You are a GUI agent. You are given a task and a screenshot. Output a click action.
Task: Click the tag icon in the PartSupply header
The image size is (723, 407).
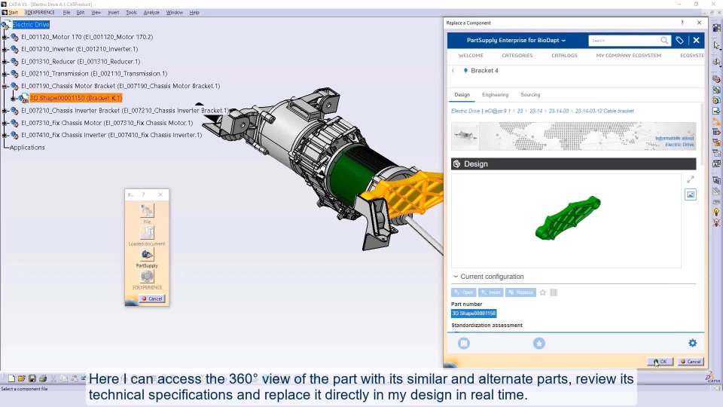pyautogui.click(x=679, y=40)
